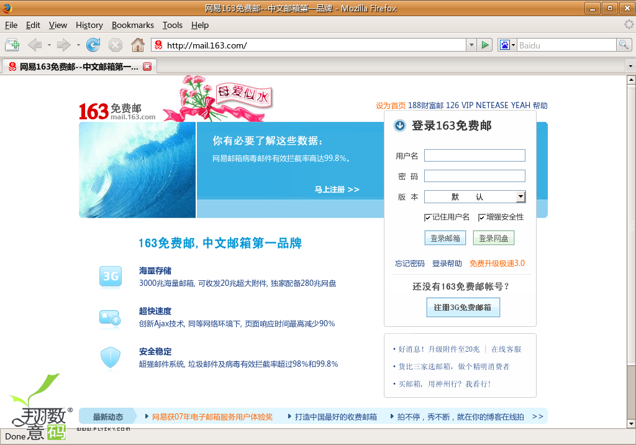This screenshot has height=445, width=636.
Task: Open the NETEASE link
Action: (x=492, y=106)
